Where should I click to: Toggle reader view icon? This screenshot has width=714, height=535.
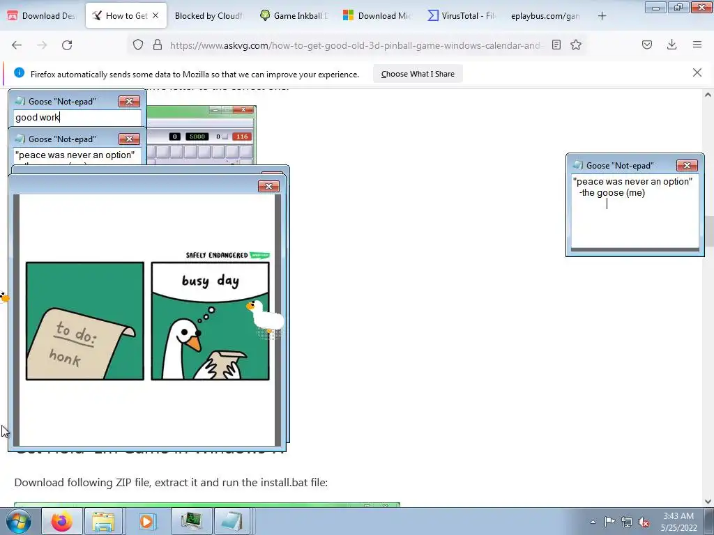[x=556, y=45]
